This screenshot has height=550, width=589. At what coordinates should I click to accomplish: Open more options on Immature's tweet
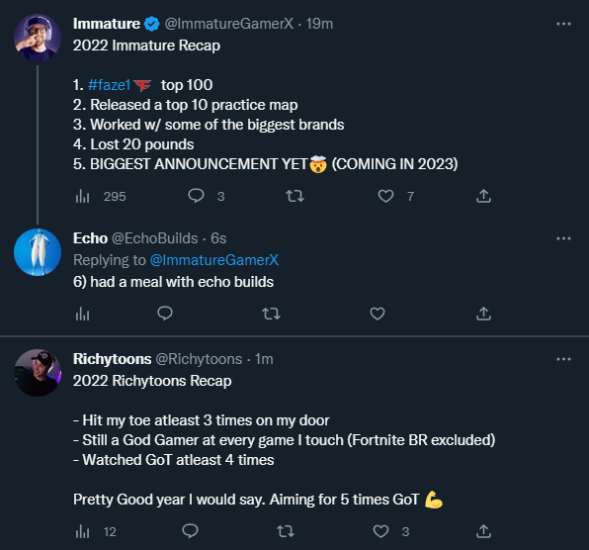tap(563, 24)
